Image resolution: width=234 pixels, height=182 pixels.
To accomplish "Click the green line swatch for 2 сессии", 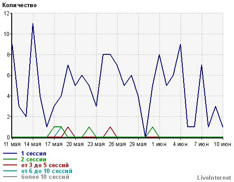I will coord(10,159).
